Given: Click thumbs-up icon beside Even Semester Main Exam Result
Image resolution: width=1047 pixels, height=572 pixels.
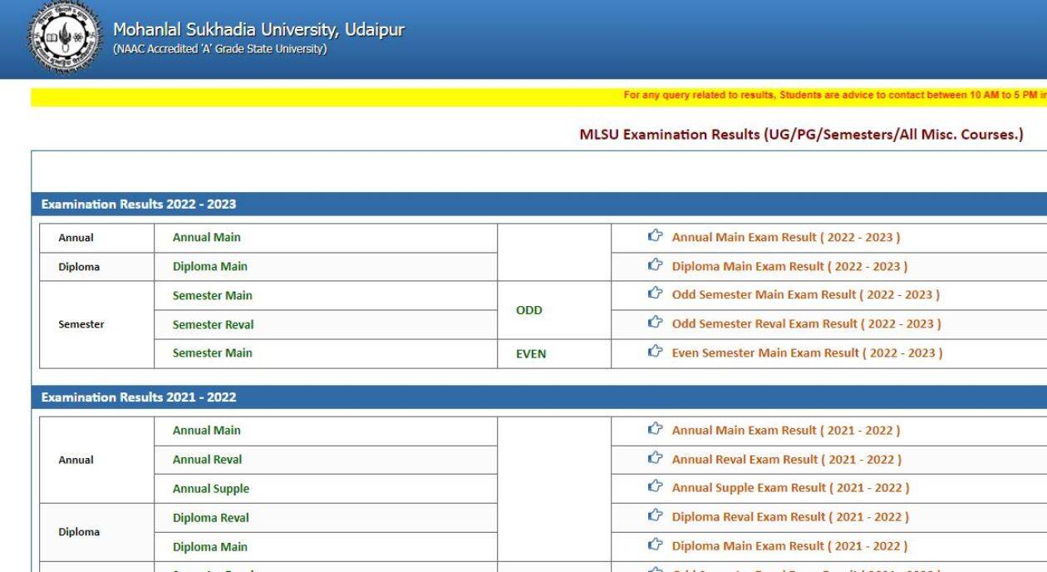Looking at the screenshot, I should click(656, 353).
